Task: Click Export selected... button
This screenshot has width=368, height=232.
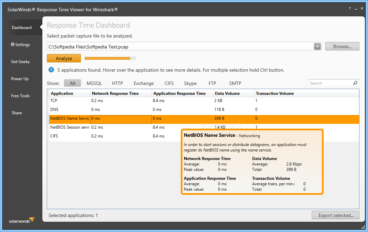Action: tap(336, 215)
